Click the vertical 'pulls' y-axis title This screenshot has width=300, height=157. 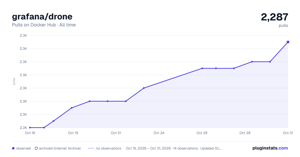14,81
